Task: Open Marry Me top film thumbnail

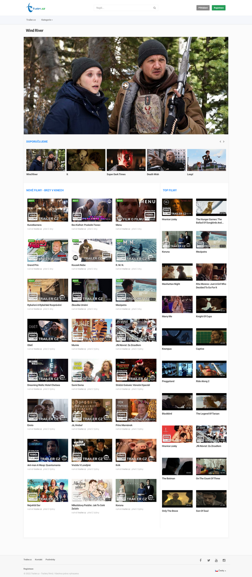Action: tap(177, 304)
